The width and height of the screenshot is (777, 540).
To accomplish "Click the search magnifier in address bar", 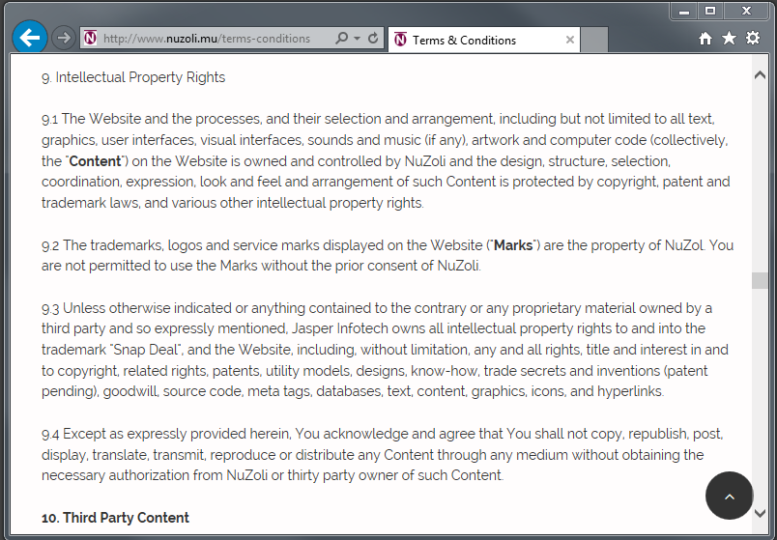I will coord(341,38).
